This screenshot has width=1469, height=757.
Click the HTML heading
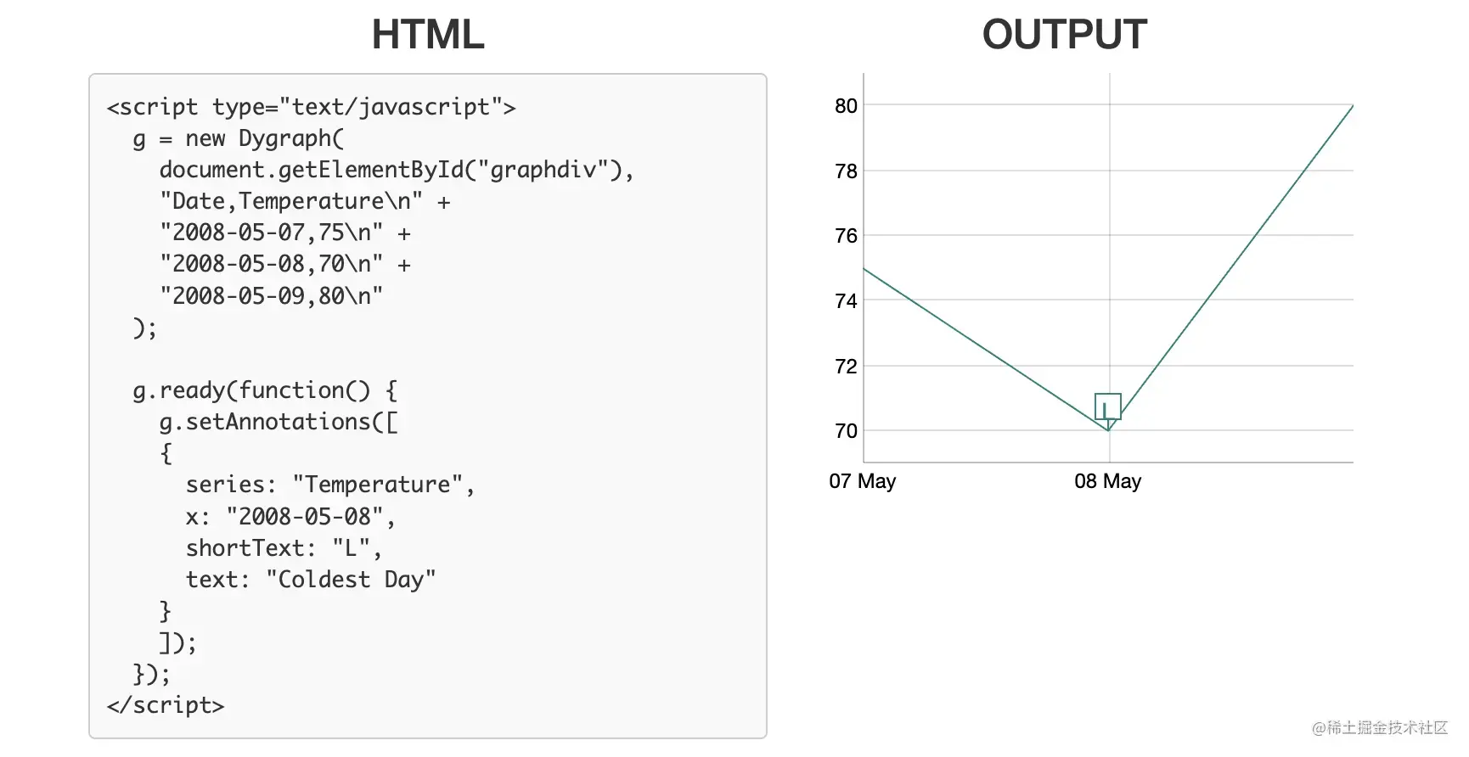427,36
